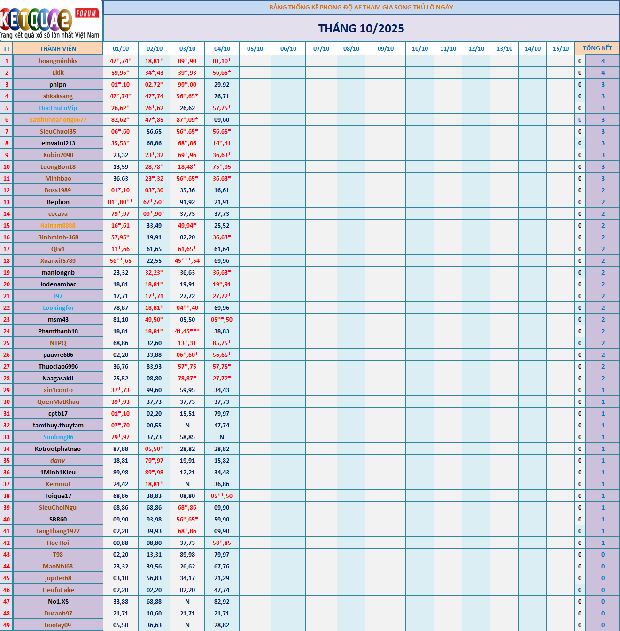Click the 15/10 date column header
Image resolution: width=620 pixels, height=631 pixels.
pos(560,48)
